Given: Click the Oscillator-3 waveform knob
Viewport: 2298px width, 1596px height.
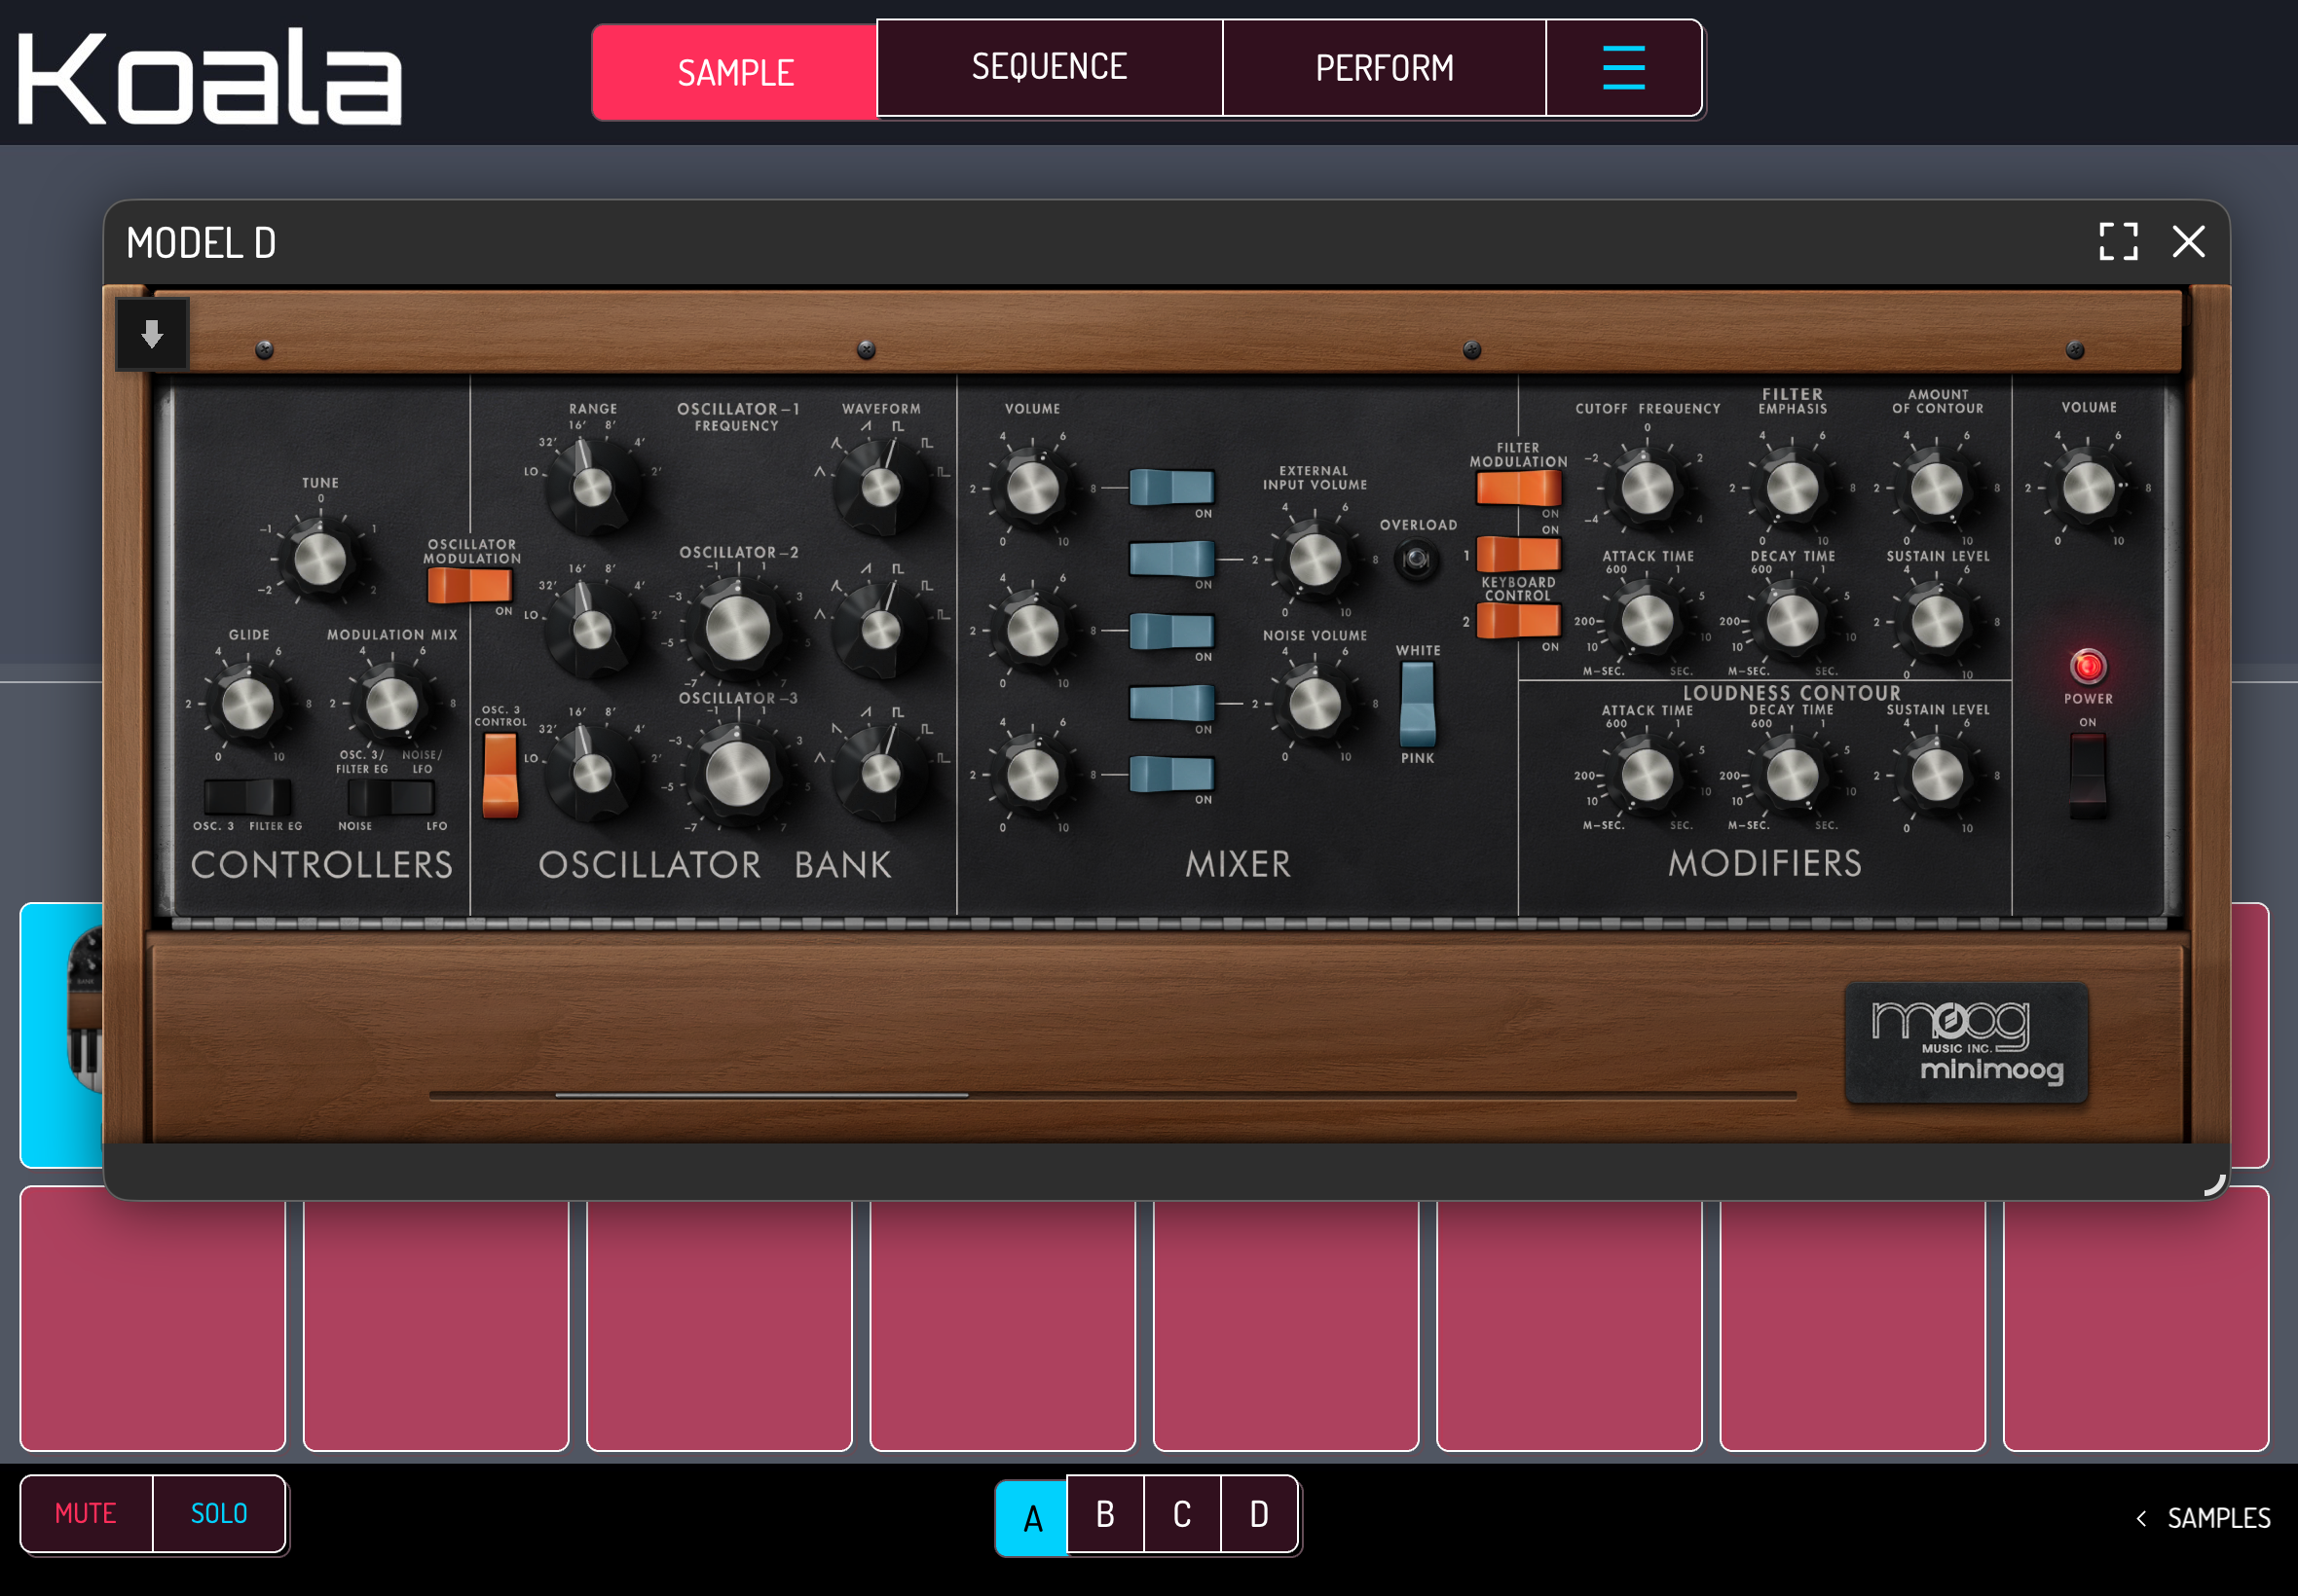Looking at the screenshot, I should 880,773.
